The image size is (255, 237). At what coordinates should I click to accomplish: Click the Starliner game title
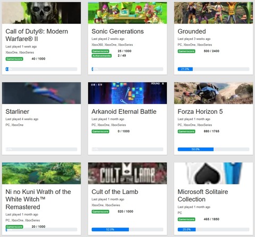coord(18,112)
